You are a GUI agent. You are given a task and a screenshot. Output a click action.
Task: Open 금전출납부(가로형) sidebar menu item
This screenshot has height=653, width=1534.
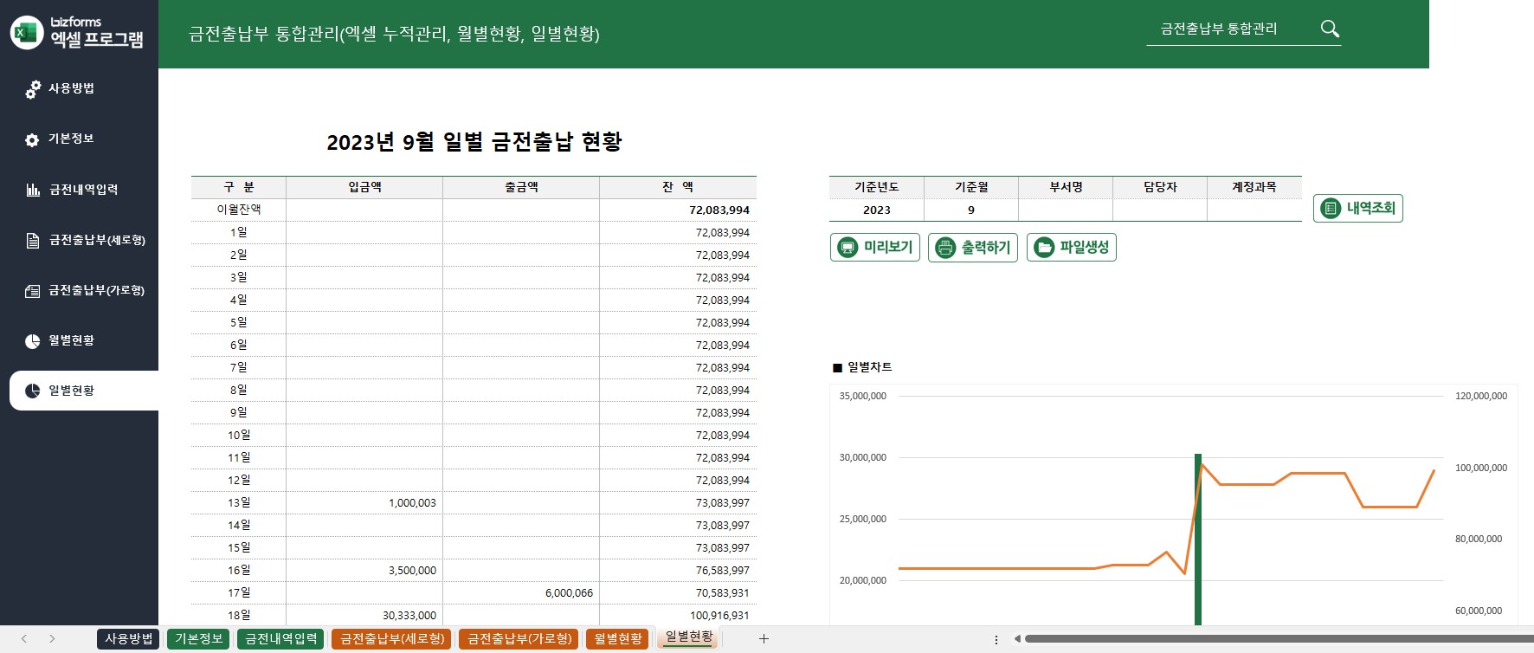click(x=95, y=290)
